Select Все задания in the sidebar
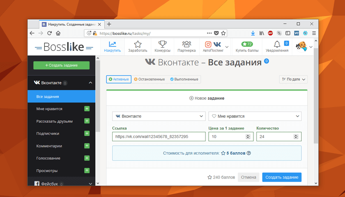 tap(61, 96)
